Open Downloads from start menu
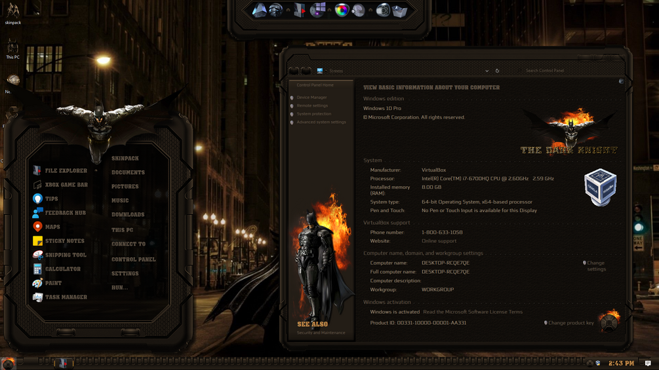This screenshot has height=370, width=659. [x=128, y=214]
